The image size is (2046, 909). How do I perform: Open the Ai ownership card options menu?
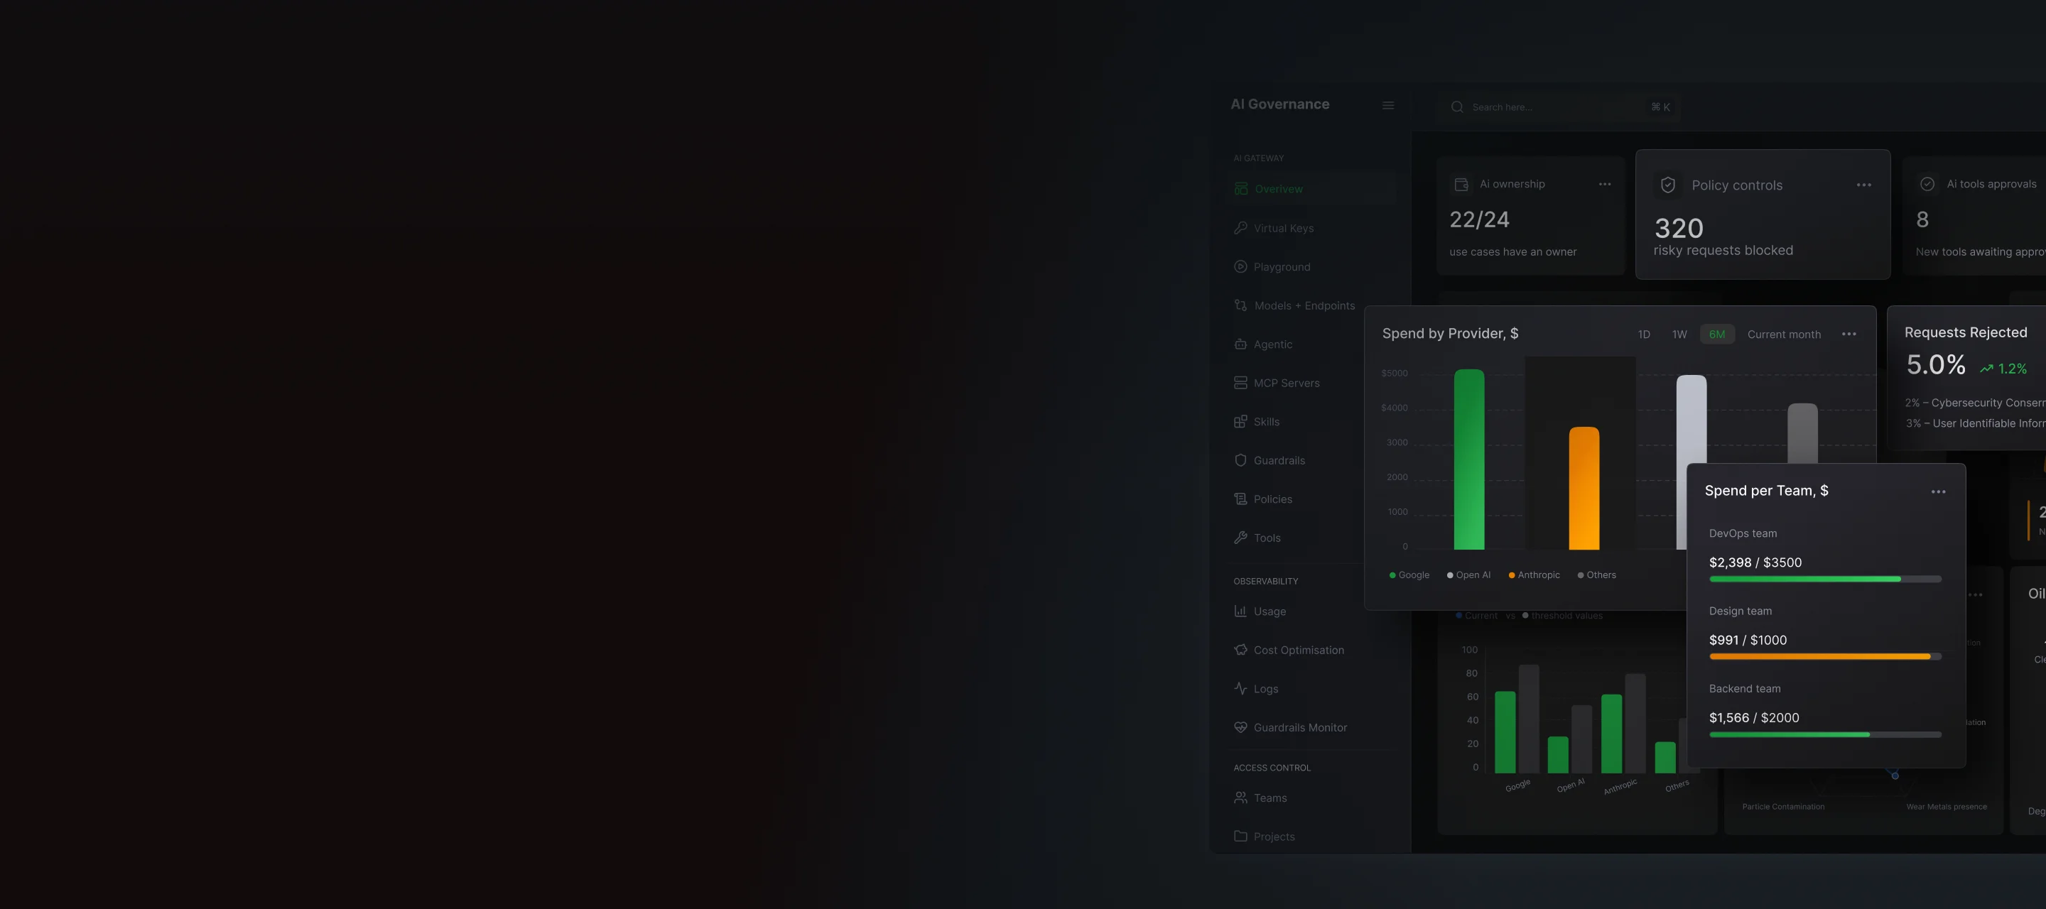(x=1604, y=184)
